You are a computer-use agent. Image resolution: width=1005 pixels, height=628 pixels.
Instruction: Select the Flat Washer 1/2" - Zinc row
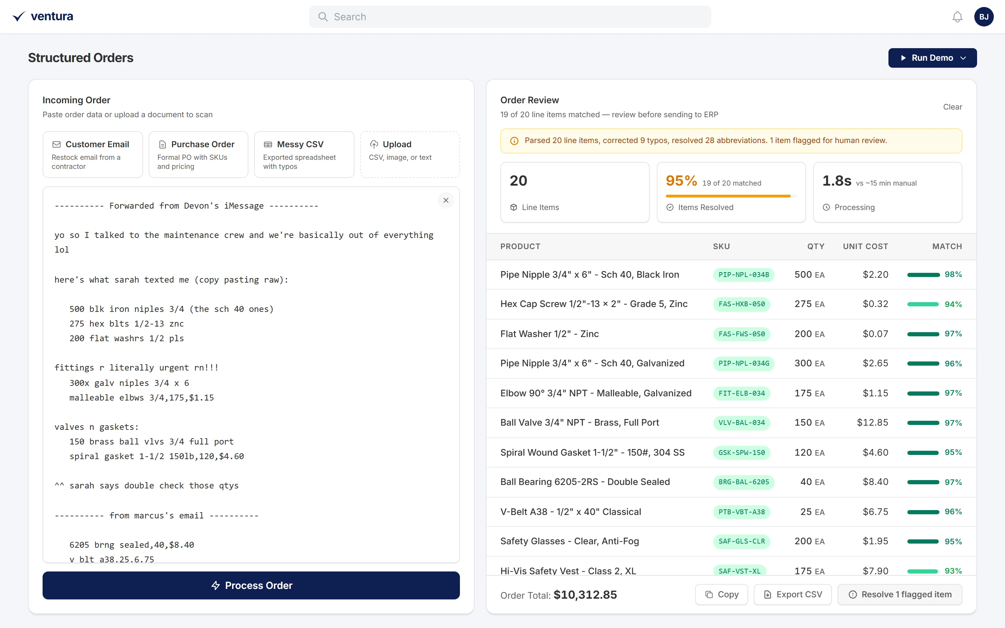[x=731, y=334]
